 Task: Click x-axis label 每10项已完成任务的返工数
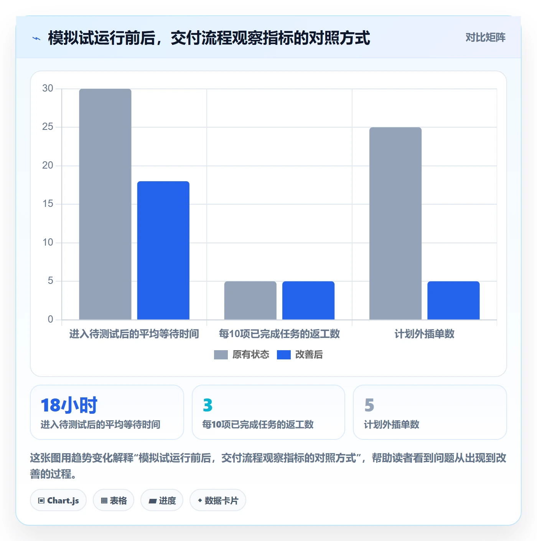point(279,334)
